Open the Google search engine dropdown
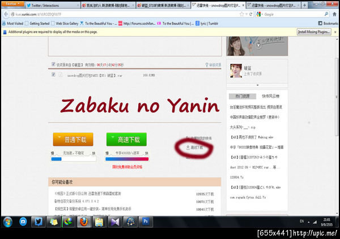 click(259, 14)
